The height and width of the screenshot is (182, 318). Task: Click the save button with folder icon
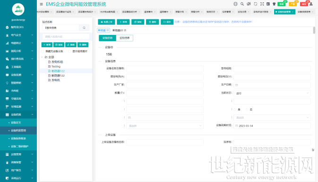tap(167, 22)
